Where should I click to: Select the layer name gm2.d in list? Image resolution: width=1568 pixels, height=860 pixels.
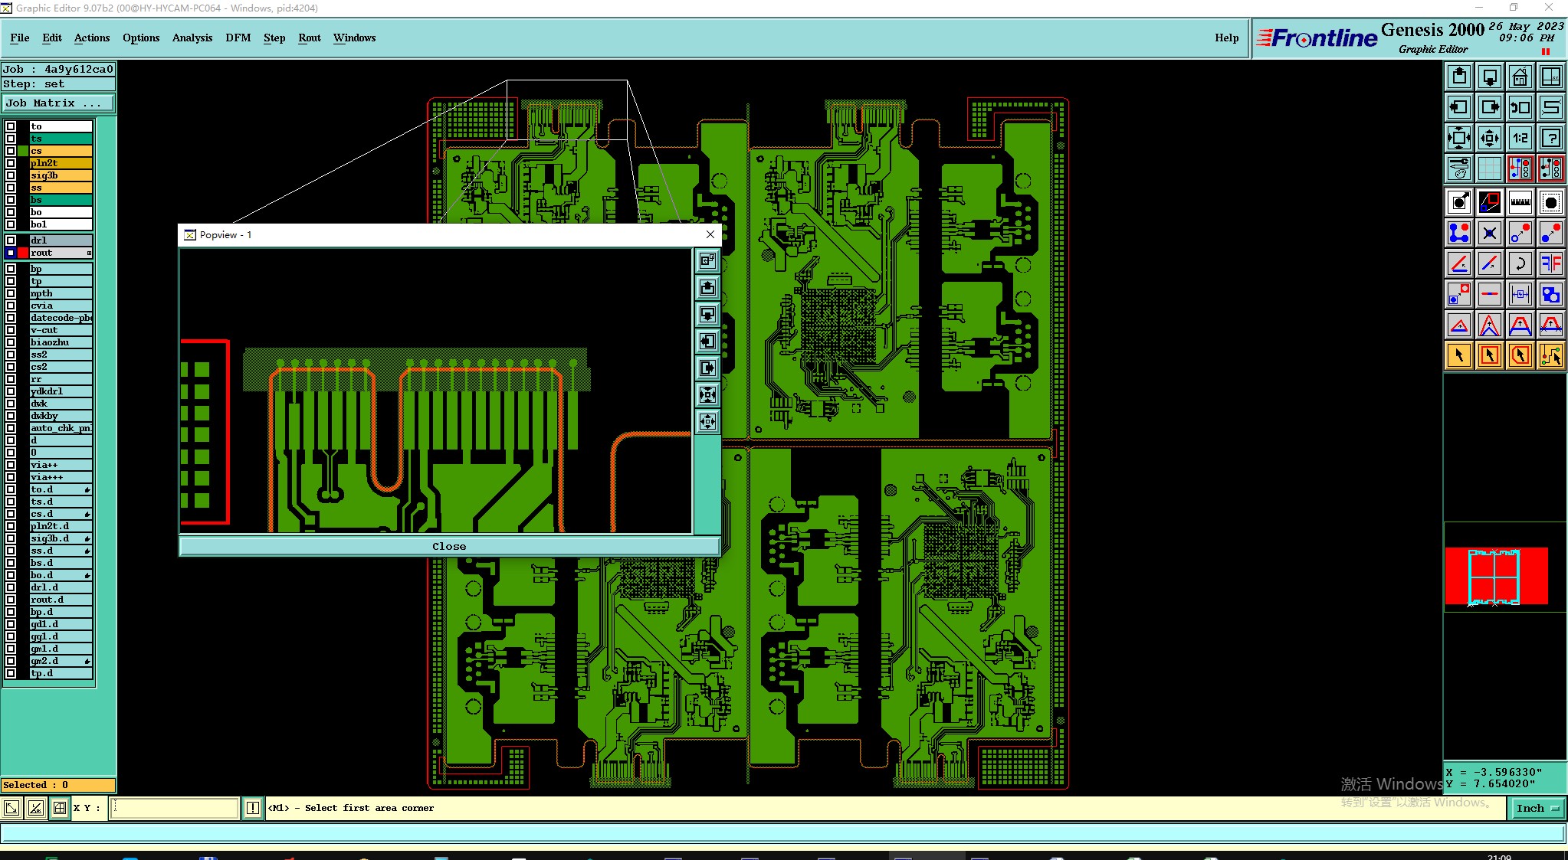pos(61,661)
